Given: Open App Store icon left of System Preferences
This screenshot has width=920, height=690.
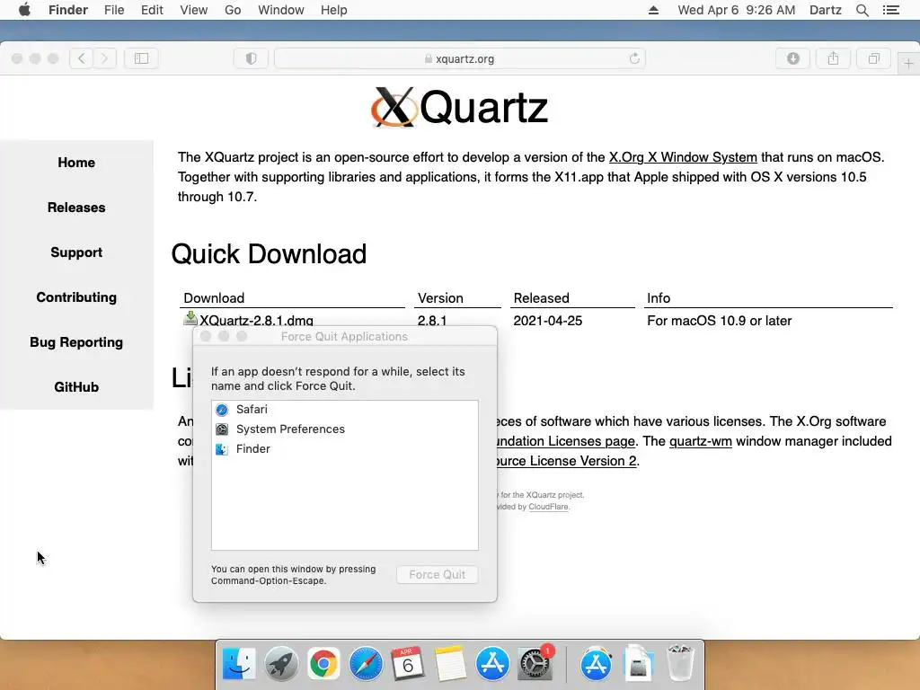Looking at the screenshot, I should coord(492,664).
